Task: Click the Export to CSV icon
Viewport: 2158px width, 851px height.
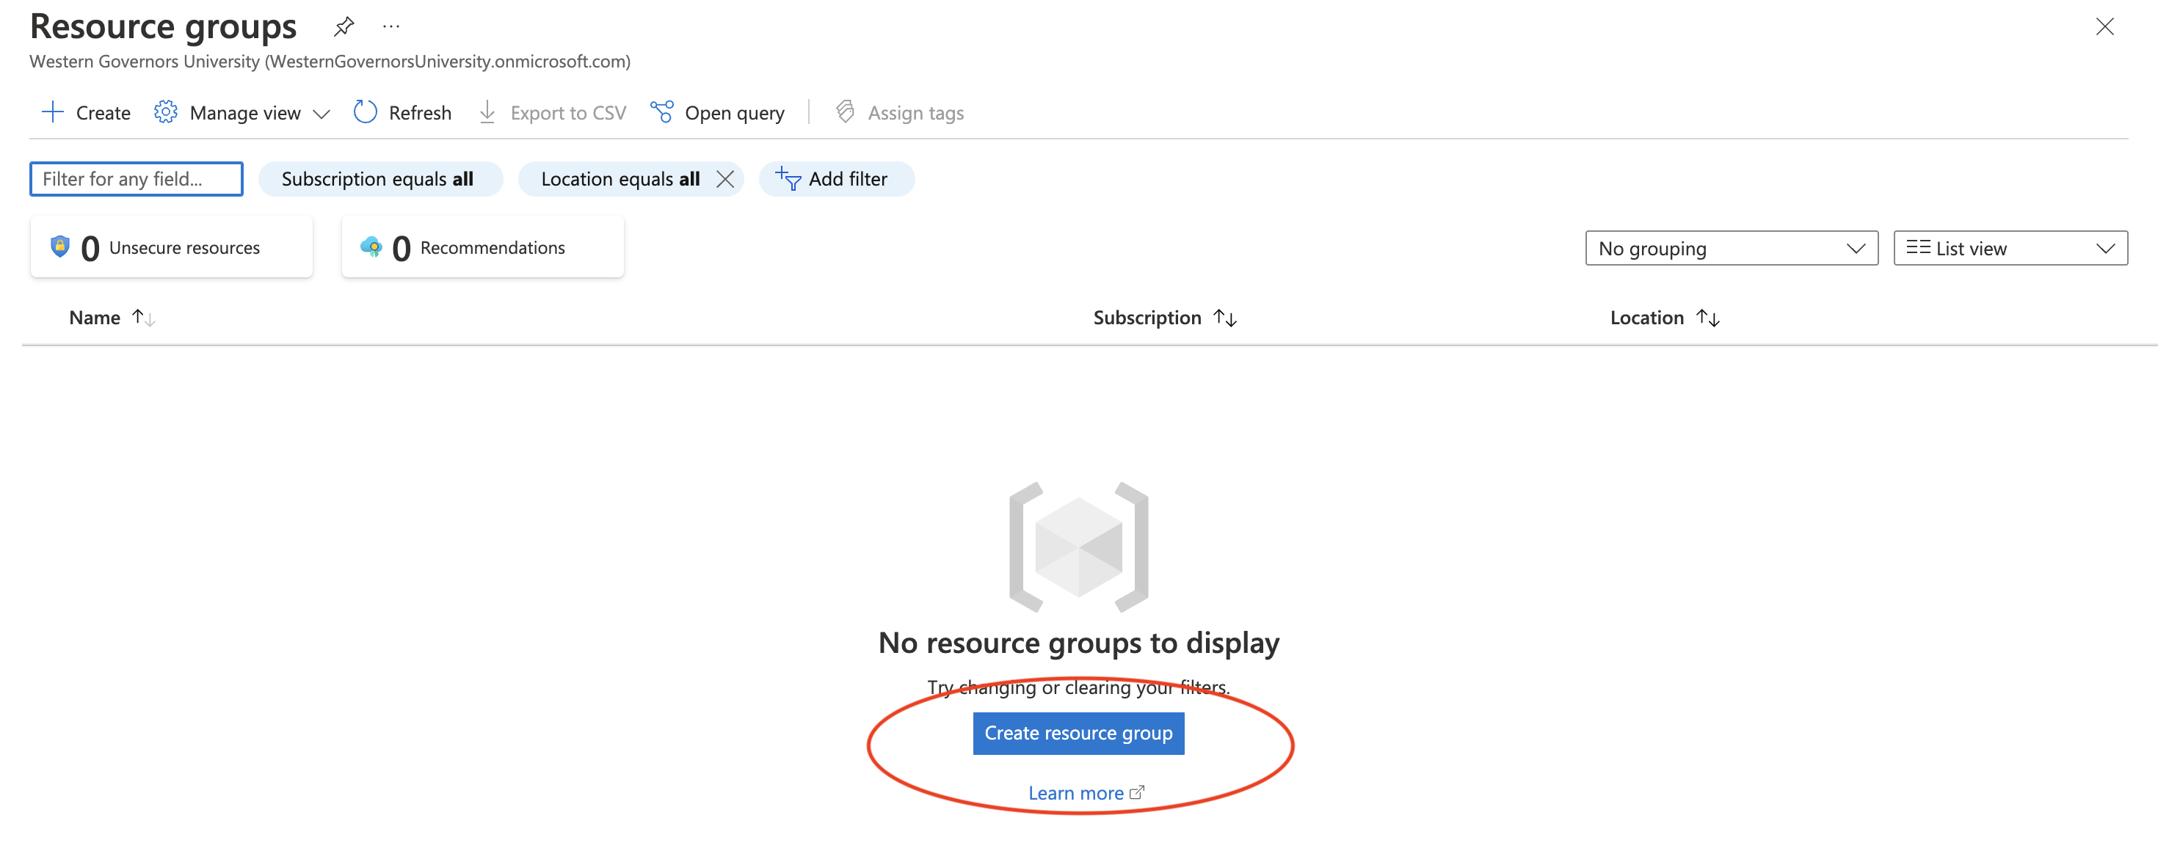Action: coord(487,112)
